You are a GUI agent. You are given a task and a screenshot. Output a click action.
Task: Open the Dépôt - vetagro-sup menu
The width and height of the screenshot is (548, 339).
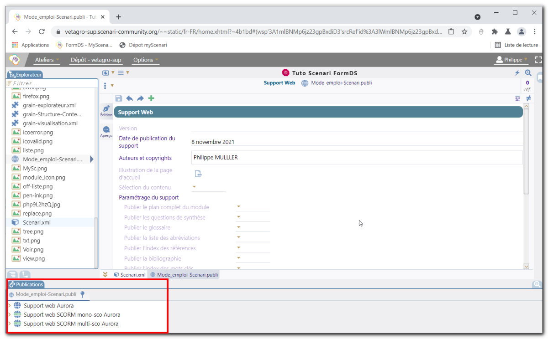(96, 60)
